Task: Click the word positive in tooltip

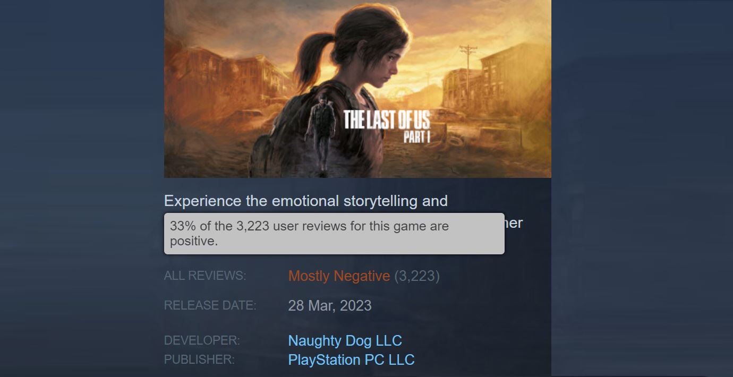Action: click(x=194, y=242)
